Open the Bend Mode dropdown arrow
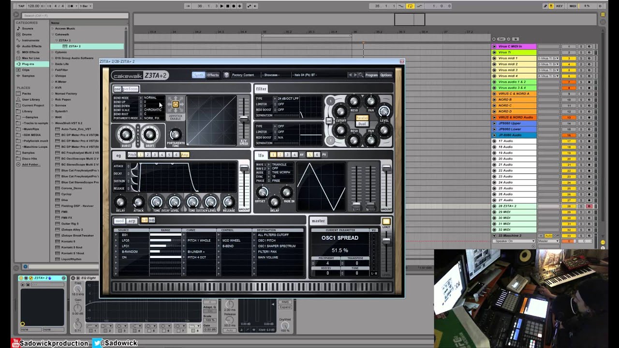Viewport: 619px width, 348px height. (x=141, y=98)
